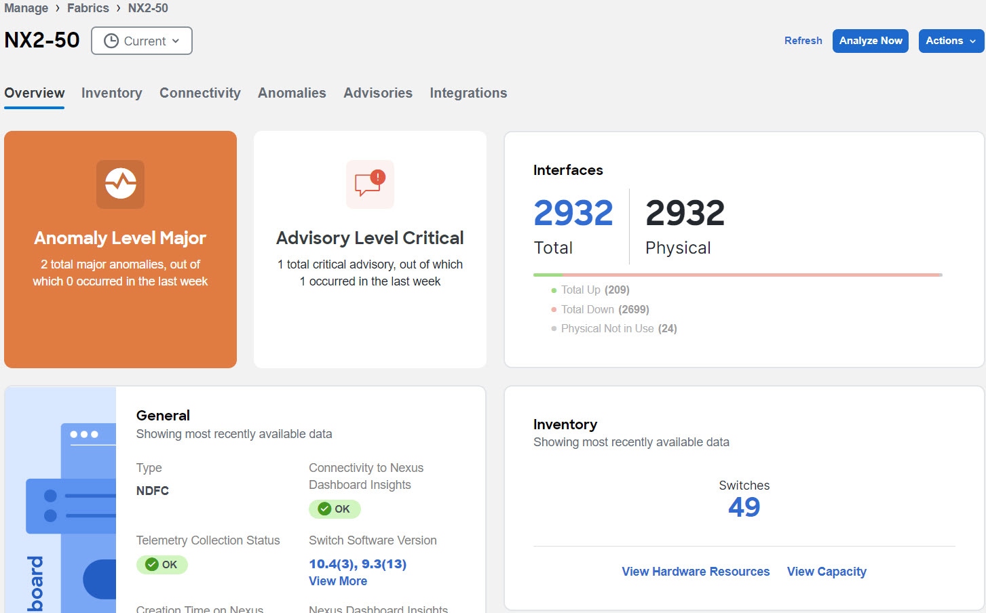Image resolution: width=986 pixels, height=613 pixels.
Task: Click the clock icon in Current selector
Action: point(111,41)
